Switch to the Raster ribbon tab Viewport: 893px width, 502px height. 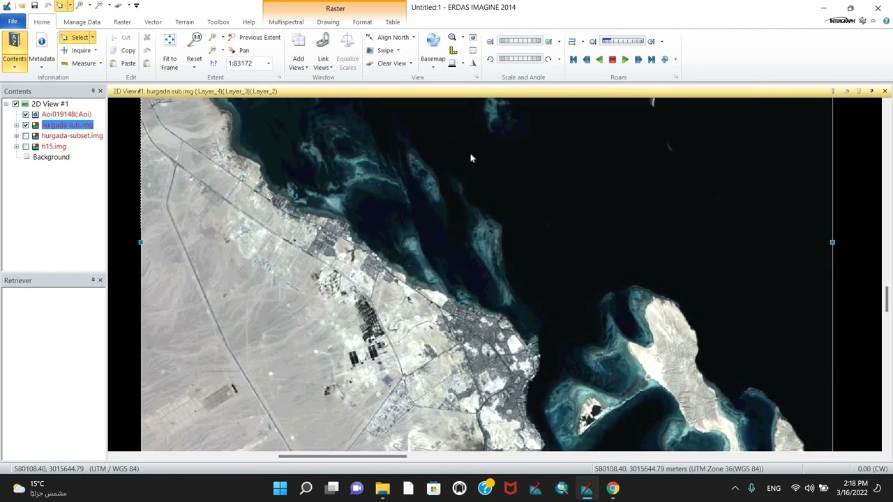tap(122, 22)
